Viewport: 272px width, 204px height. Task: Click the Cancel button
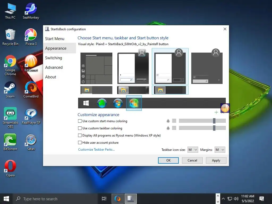(x=192, y=160)
